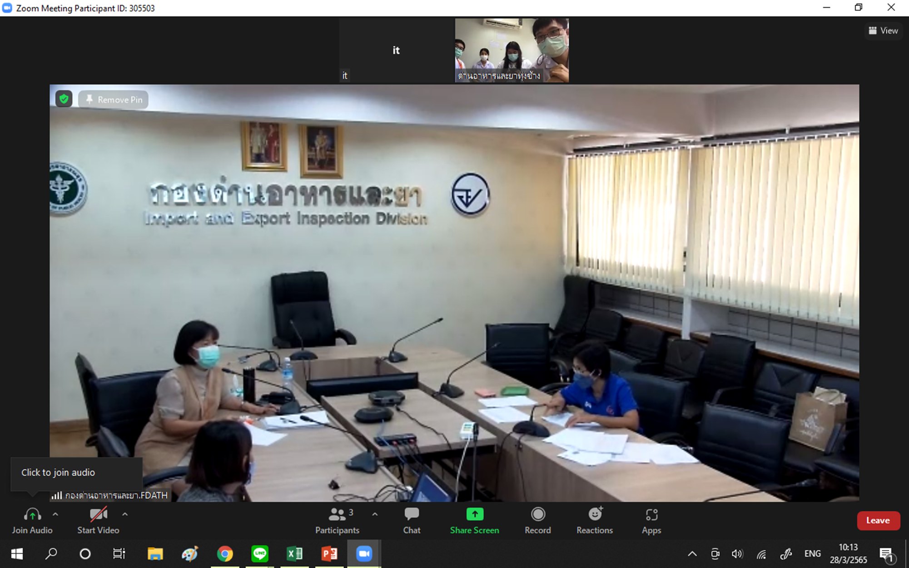Click the Zoom logo in title bar
Image resolution: width=909 pixels, height=568 pixels.
[x=7, y=8]
